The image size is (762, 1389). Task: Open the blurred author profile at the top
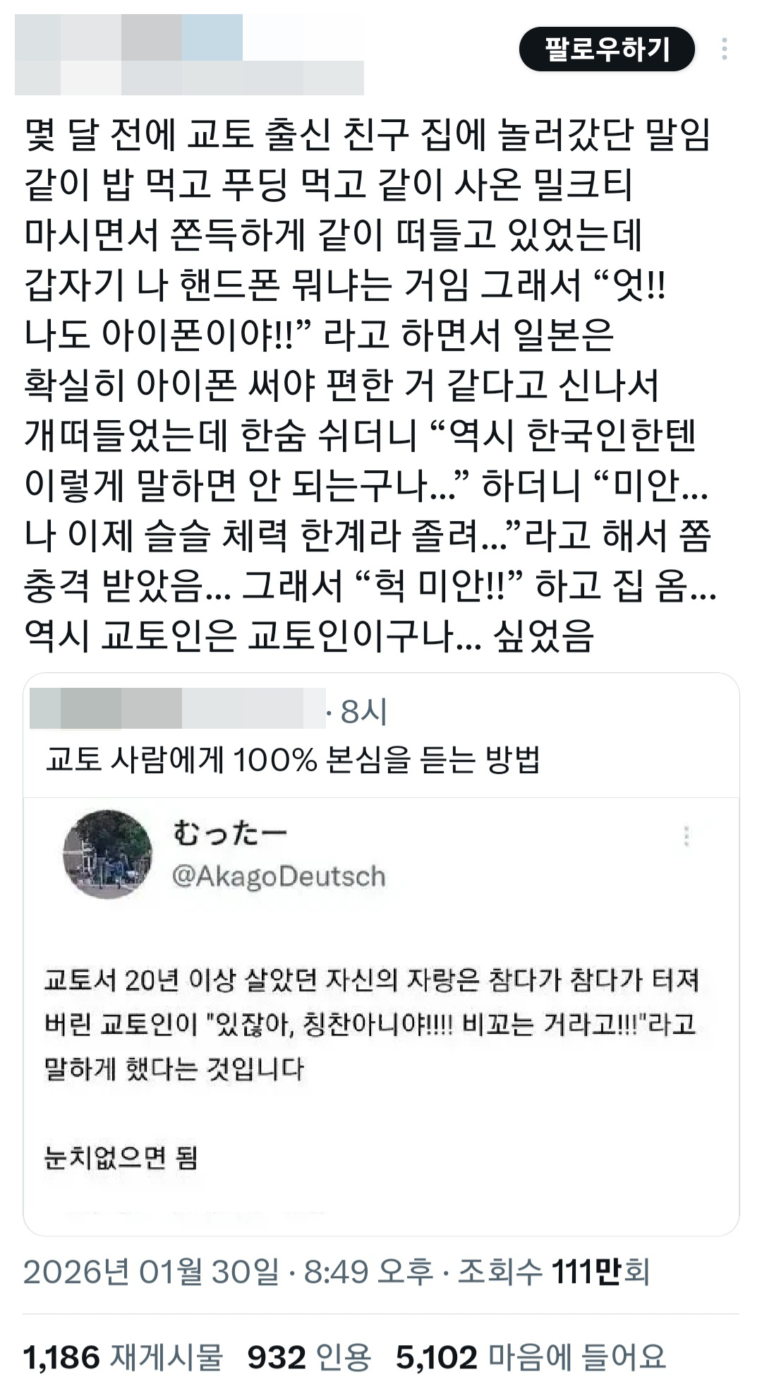pyautogui.click(x=189, y=54)
